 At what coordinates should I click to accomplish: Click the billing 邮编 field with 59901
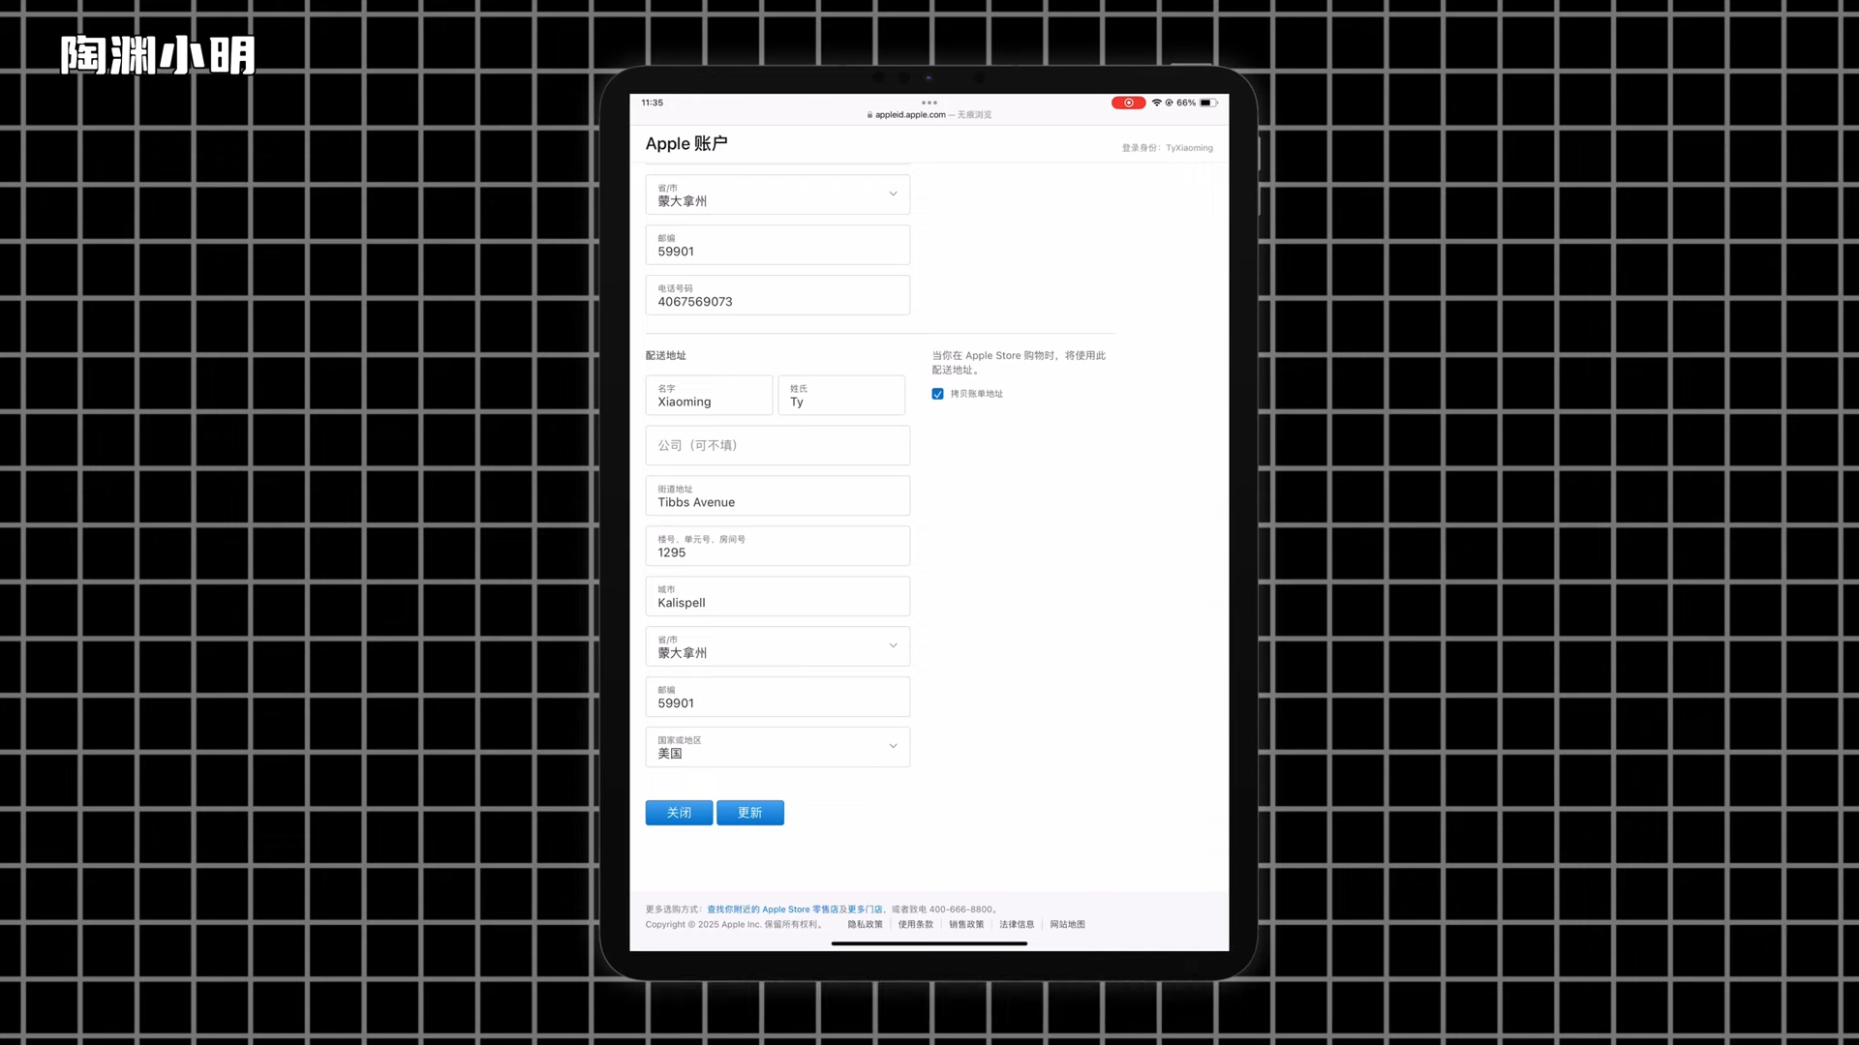coord(777,245)
